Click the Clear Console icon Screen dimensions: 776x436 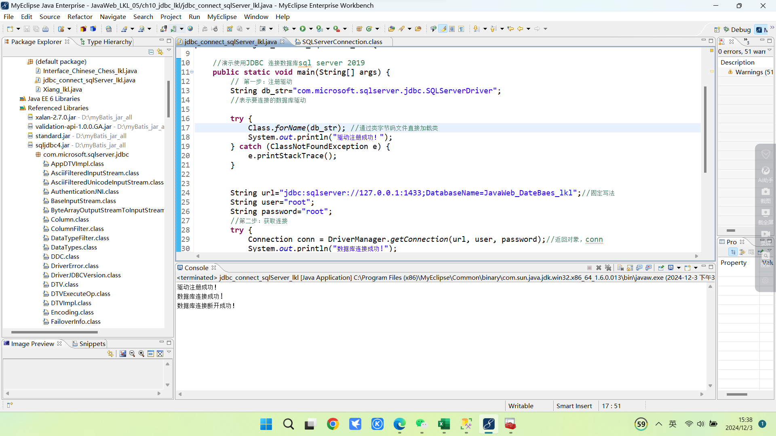(x=620, y=268)
